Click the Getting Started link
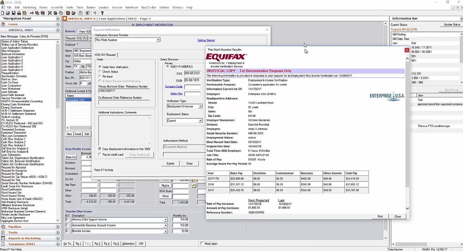The height and width of the screenshot is (251, 463). 206,40
